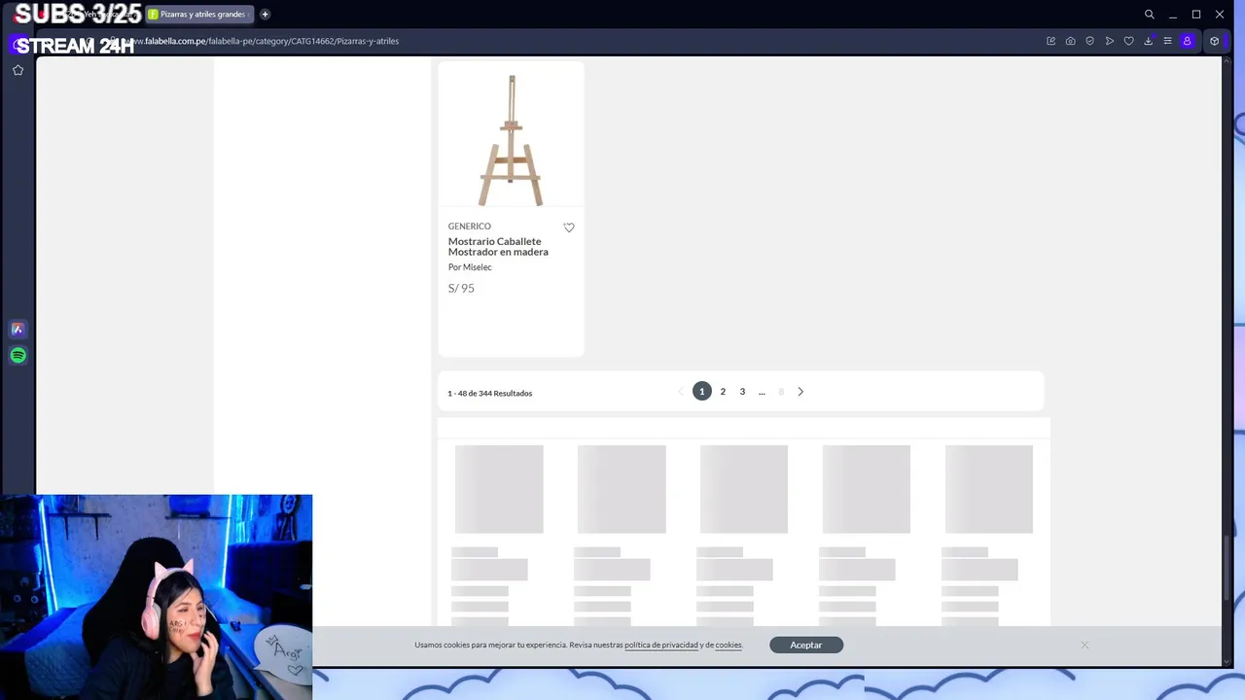Click the S/ 95 price
Screen dimensions: 1245x700
461,288
